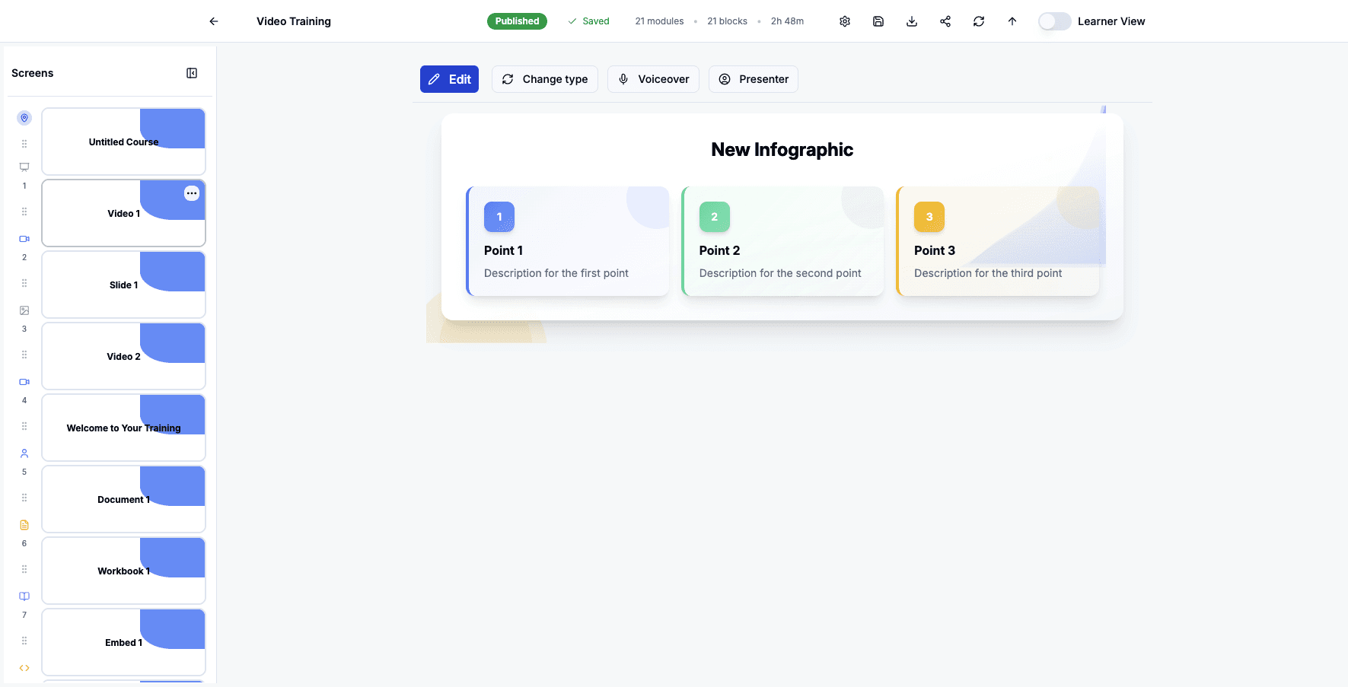Image resolution: width=1348 pixels, height=687 pixels.
Task: Click the presentation type icon for Untitled Course
Action: click(24, 167)
